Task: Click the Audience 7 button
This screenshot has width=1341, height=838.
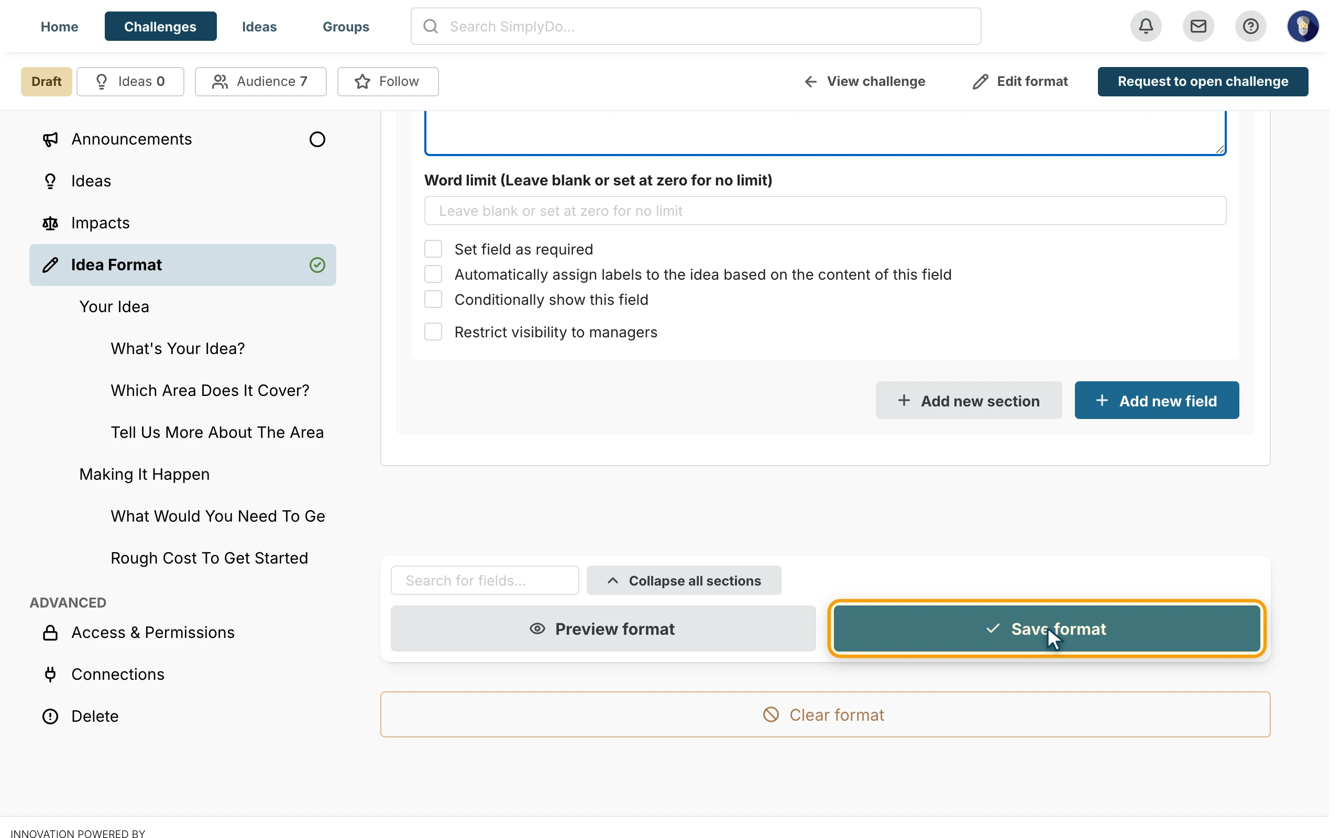Action: click(260, 82)
